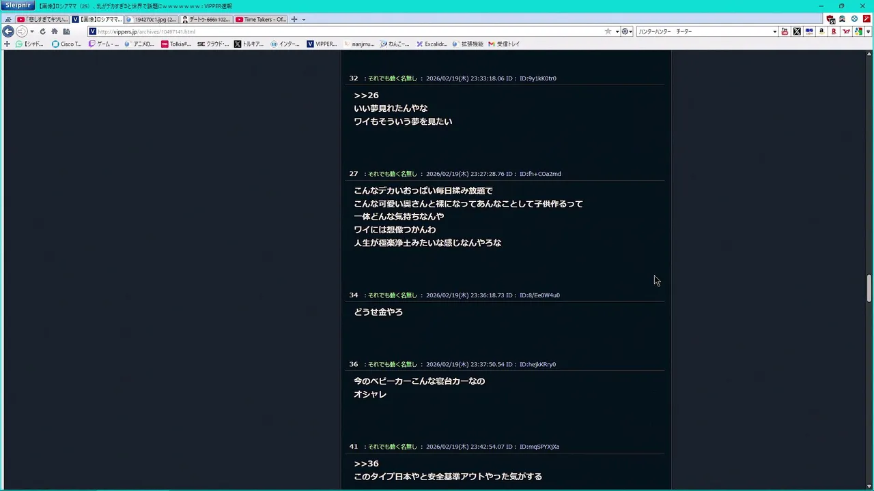This screenshot has height=491, width=874.
Task: Search with the Yahoo search icon
Action: 846,31
